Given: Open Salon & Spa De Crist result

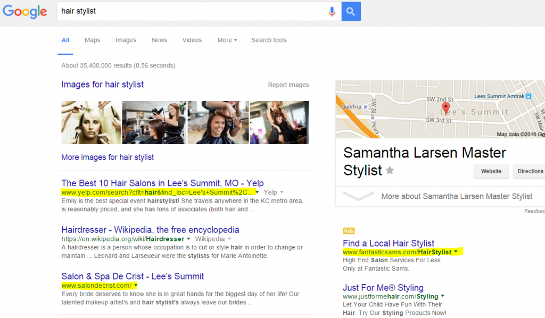Looking at the screenshot, I should [x=133, y=276].
